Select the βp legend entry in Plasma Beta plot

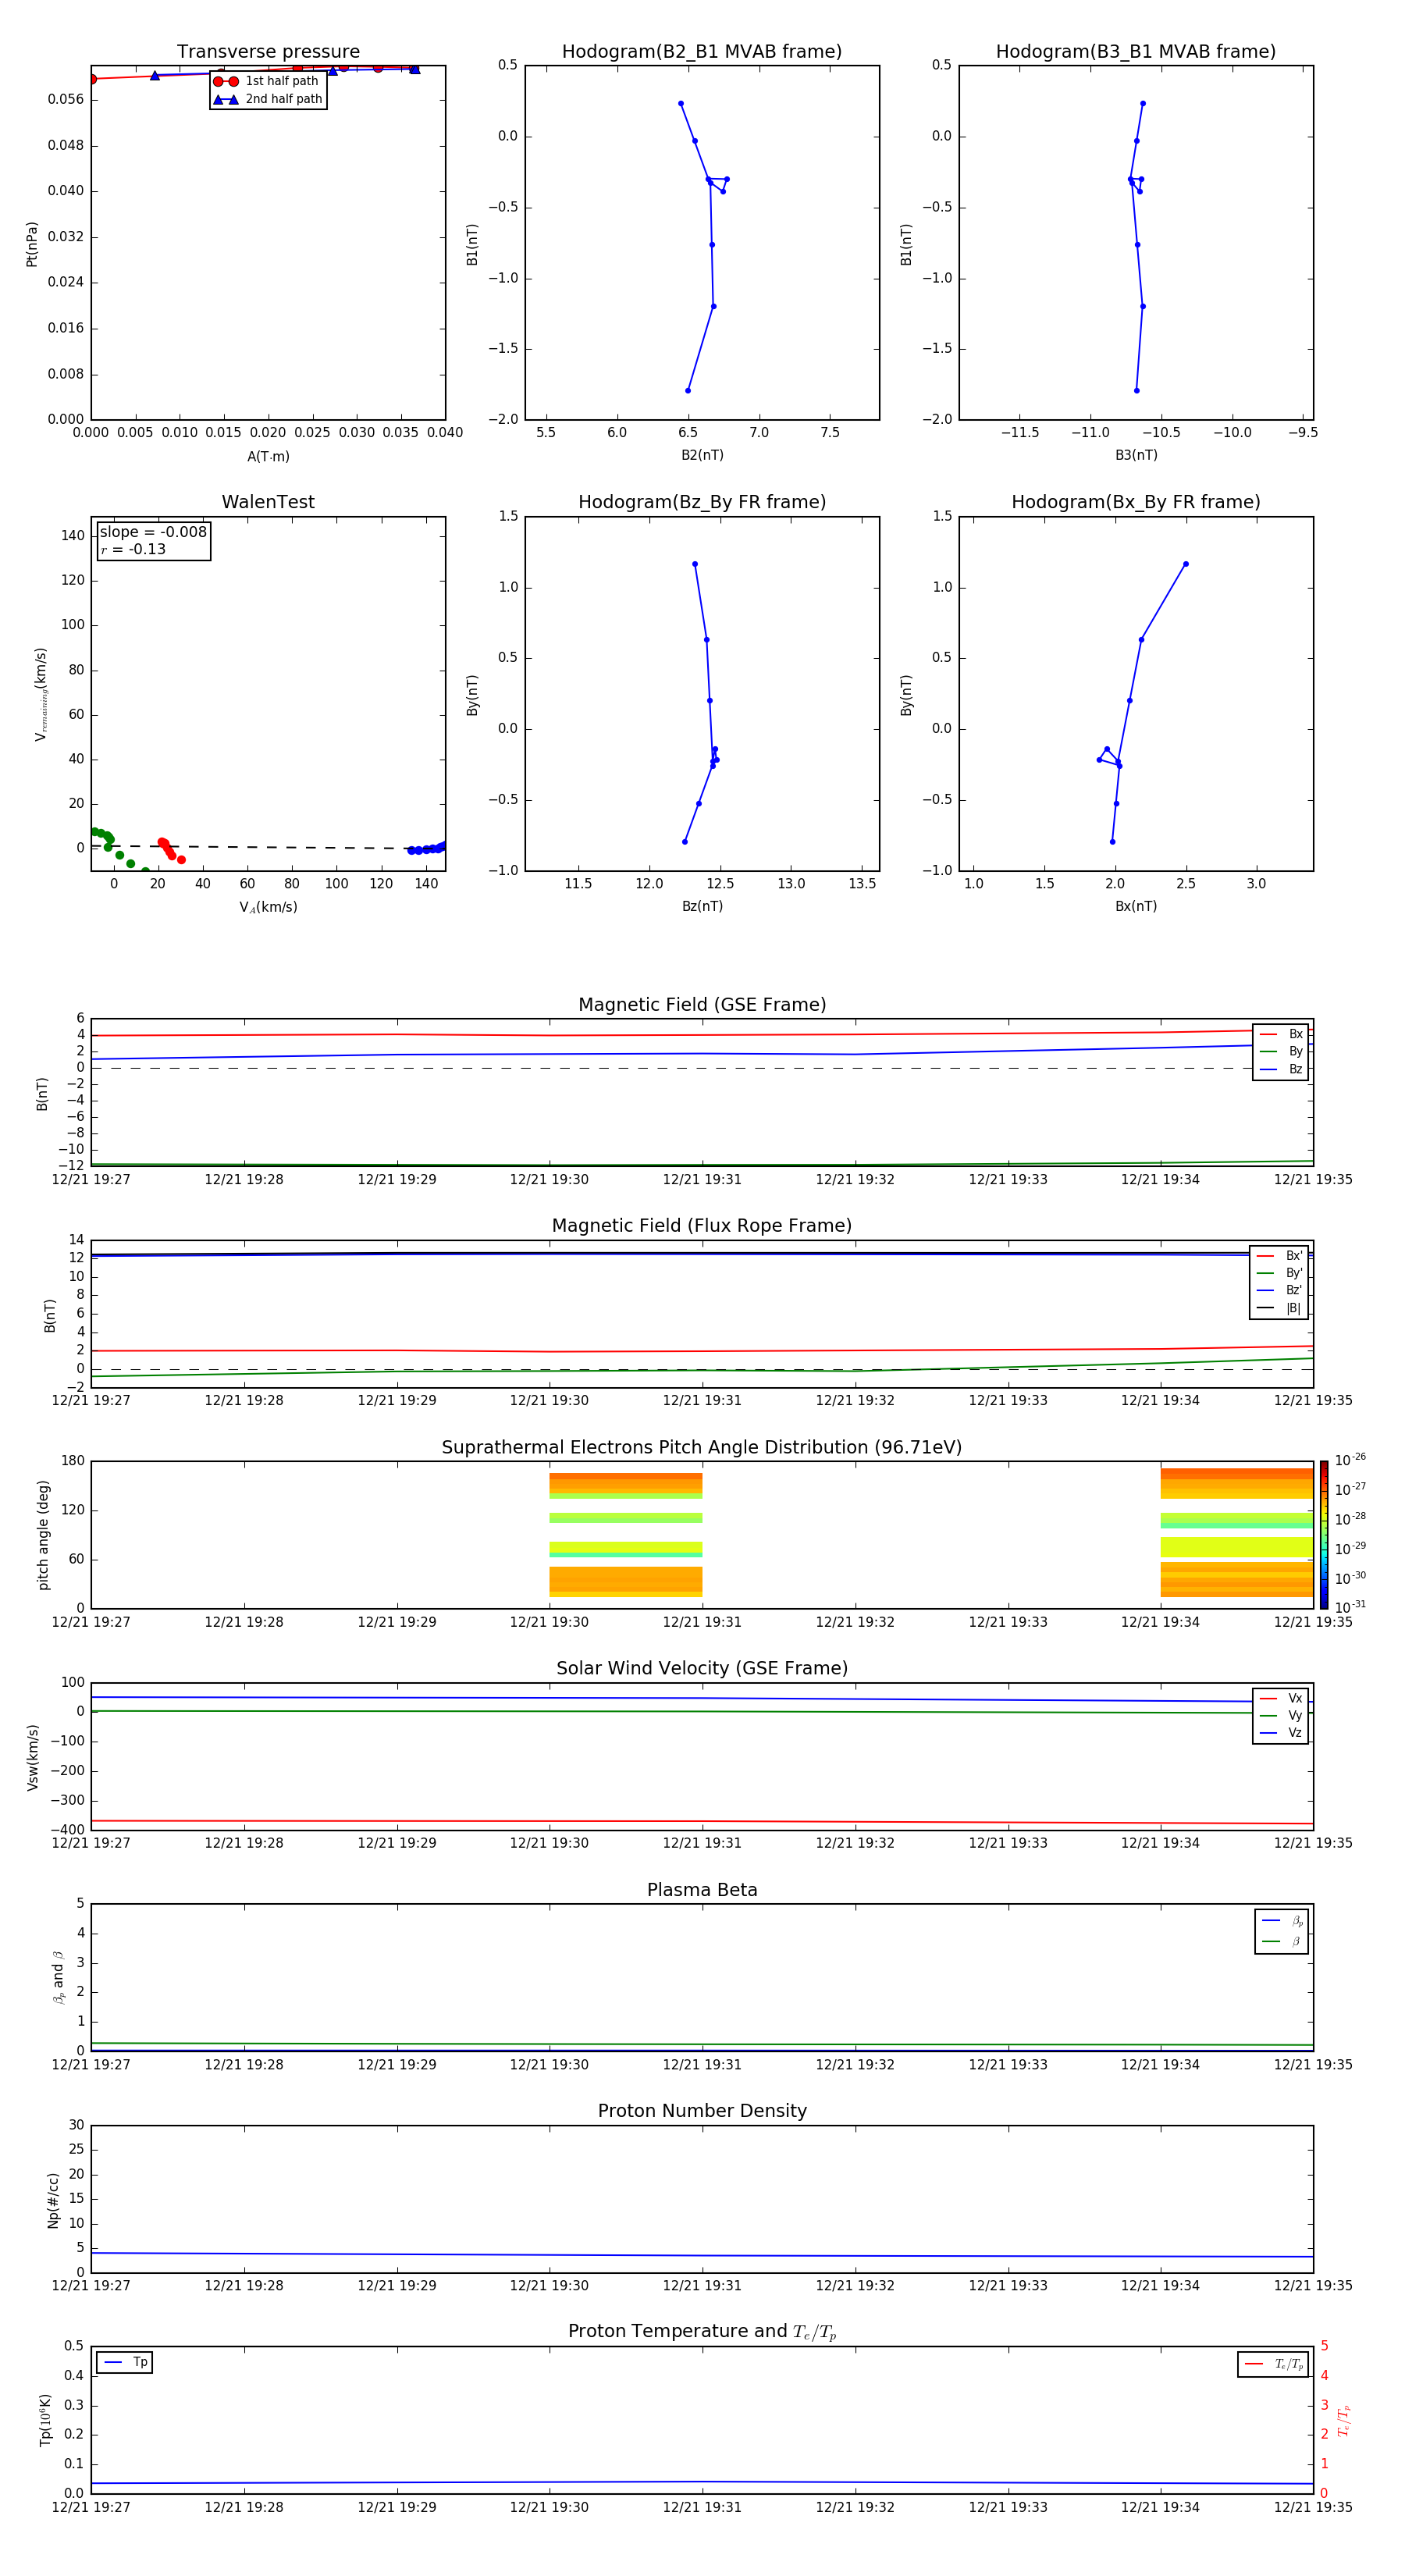[1282, 1921]
